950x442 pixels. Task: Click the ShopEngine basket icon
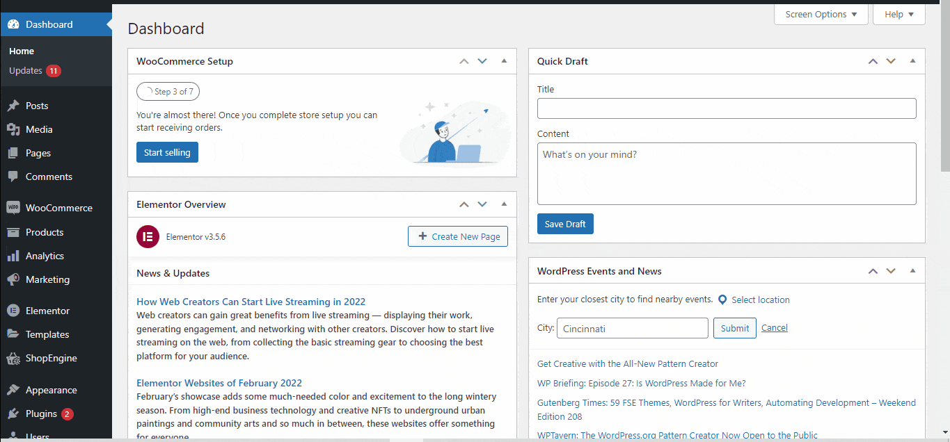click(x=13, y=358)
